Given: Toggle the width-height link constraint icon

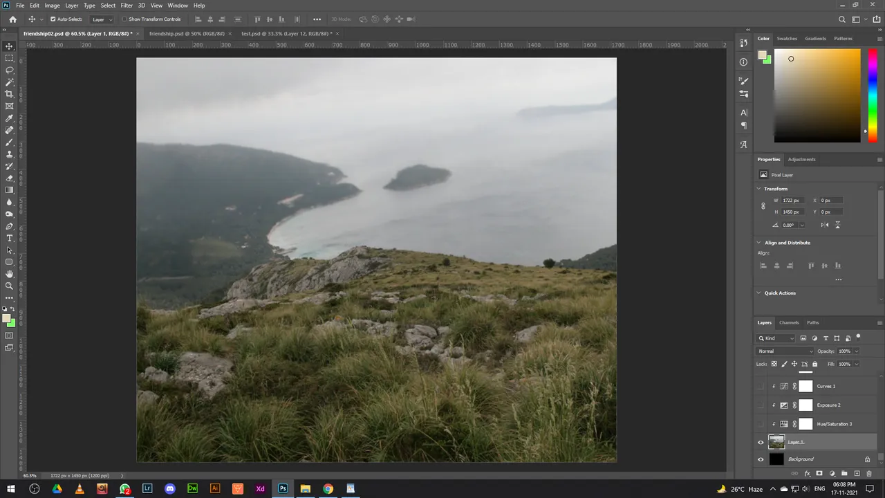Looking at the screenshot, I should (763, 206).
